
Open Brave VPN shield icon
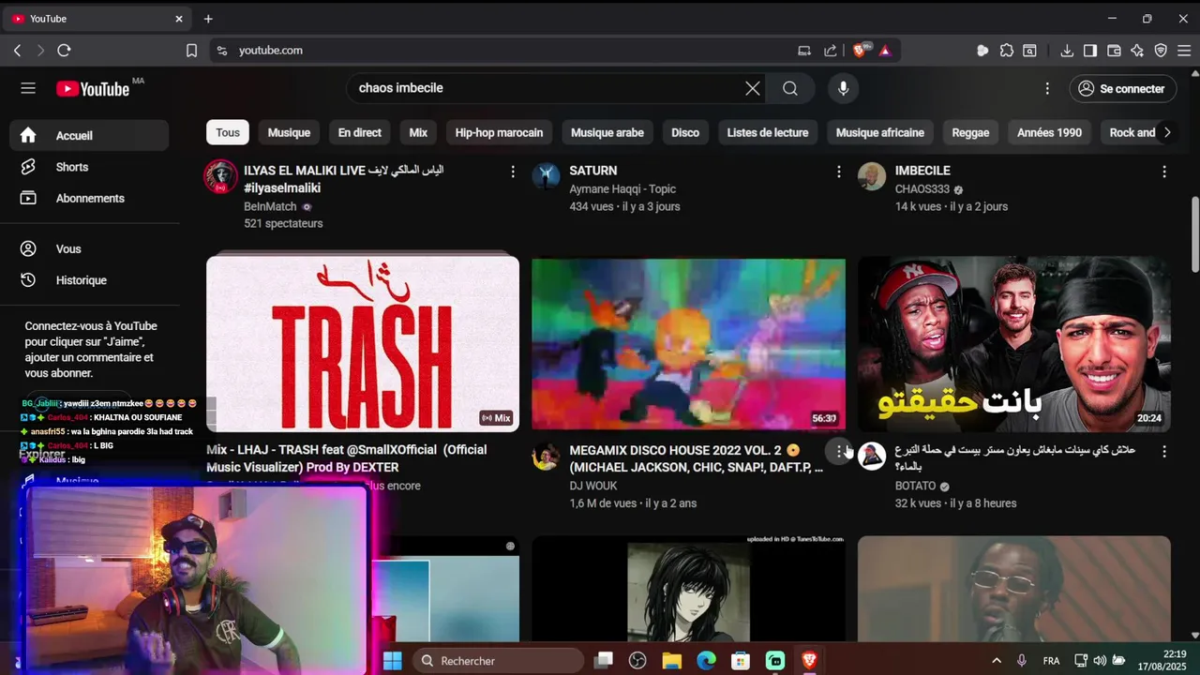(1161, 51)
